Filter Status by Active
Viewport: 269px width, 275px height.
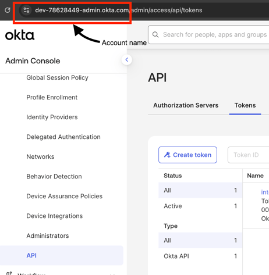click(x=200, y=206)
